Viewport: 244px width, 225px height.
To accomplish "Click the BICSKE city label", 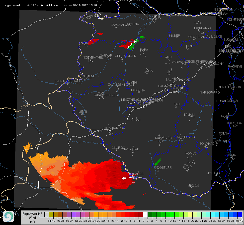I will click(216, 36).
